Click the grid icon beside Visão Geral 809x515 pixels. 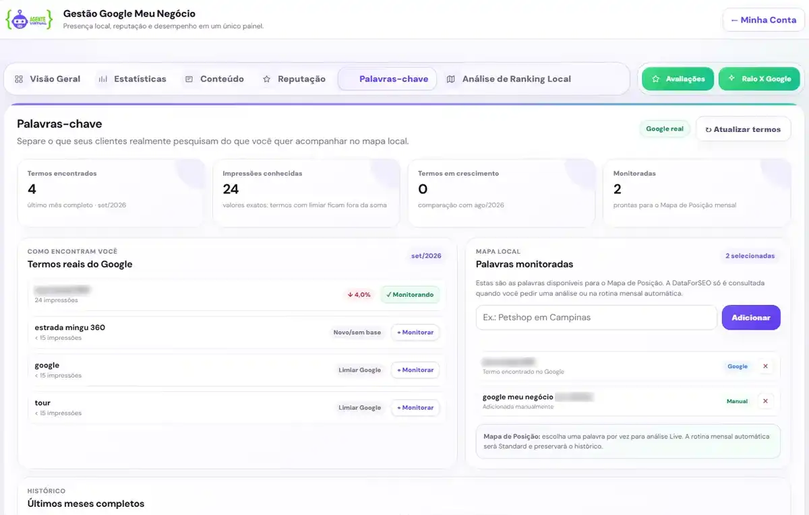click(19, 79)
